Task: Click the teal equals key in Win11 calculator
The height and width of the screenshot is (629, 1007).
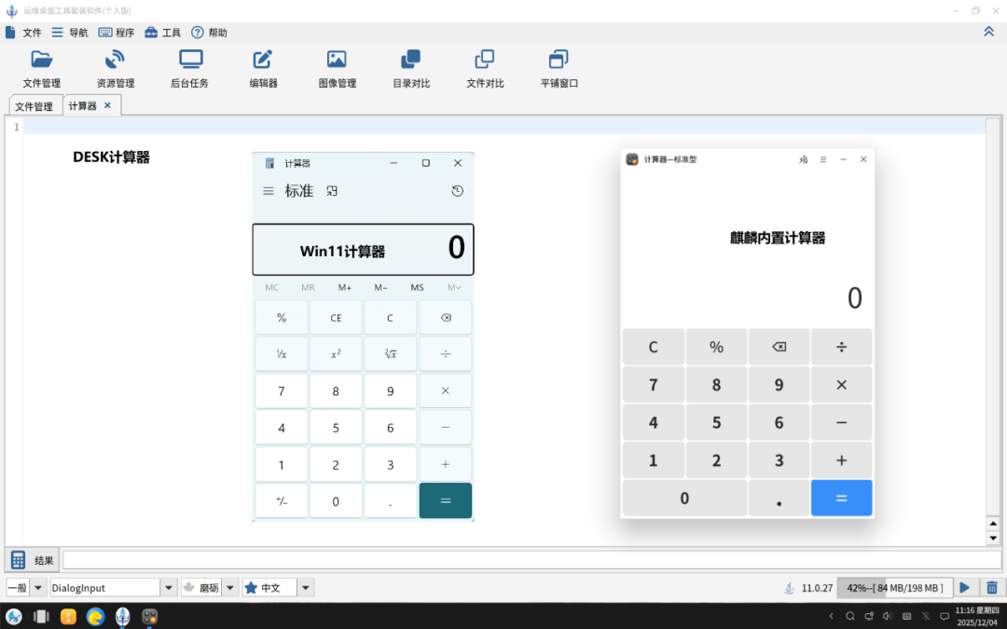Action: click(x=446, y=501)
